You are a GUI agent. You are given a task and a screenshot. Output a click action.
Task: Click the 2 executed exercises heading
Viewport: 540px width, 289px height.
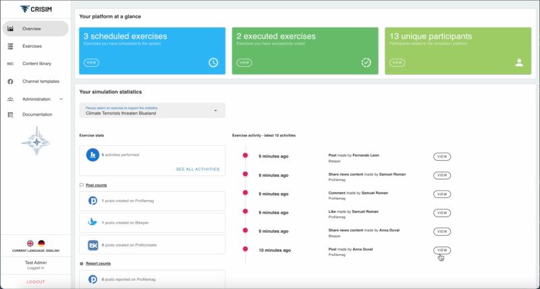click(x=276, y=36)
